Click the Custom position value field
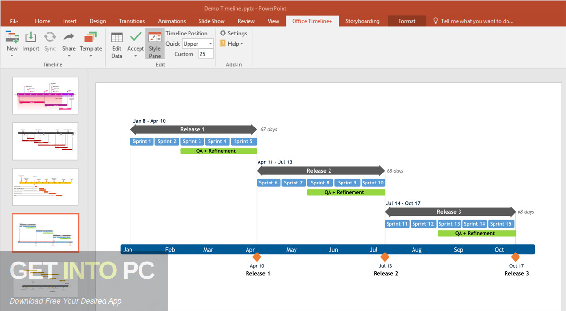 click(x=206, y=54)
